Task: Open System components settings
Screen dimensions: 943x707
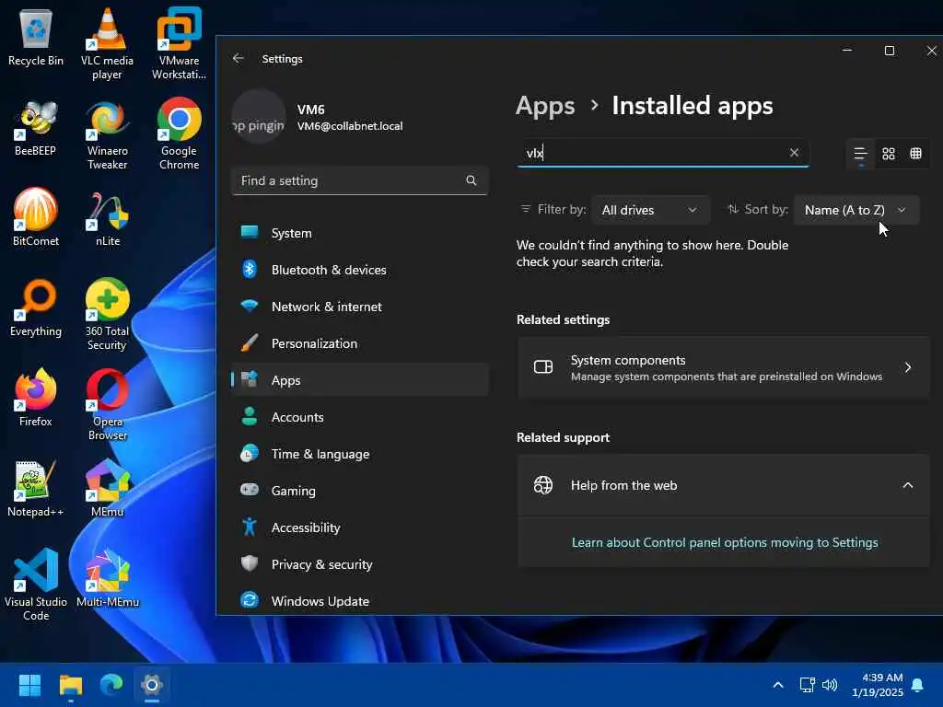Action: coord(723,367)
